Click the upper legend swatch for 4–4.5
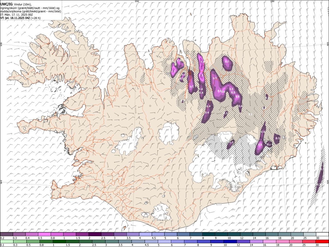This screenshot has width=329, height=247. [x=145, y=234]
